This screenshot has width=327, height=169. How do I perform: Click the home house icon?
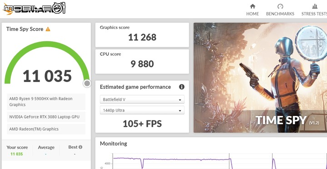tap(253, 6)
